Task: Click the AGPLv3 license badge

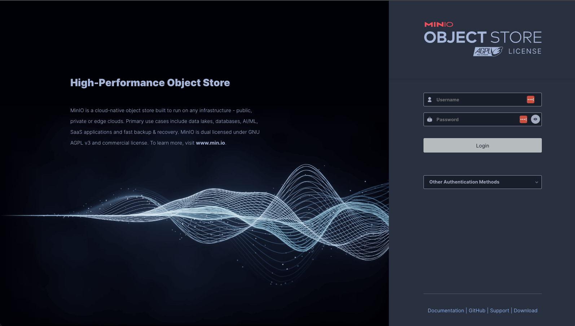Action: click(x=488, y=52)
